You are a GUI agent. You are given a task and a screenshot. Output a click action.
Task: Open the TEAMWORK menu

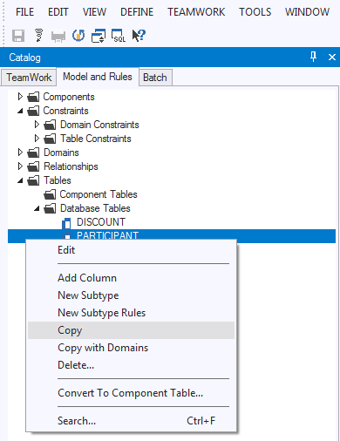(x=196, y=12)
